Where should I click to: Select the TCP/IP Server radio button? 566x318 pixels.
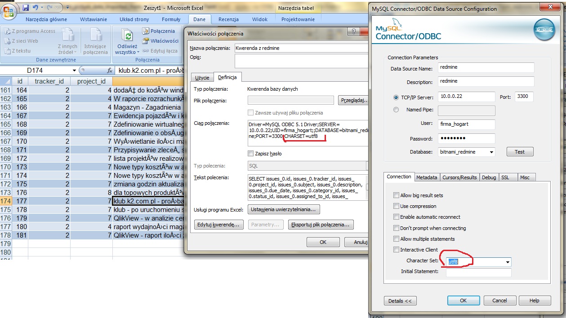click(x=396, y=97)
